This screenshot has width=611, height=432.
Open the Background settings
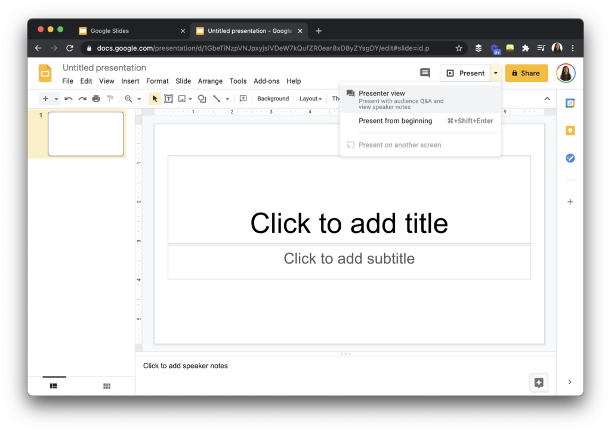(x=273, y=99)
